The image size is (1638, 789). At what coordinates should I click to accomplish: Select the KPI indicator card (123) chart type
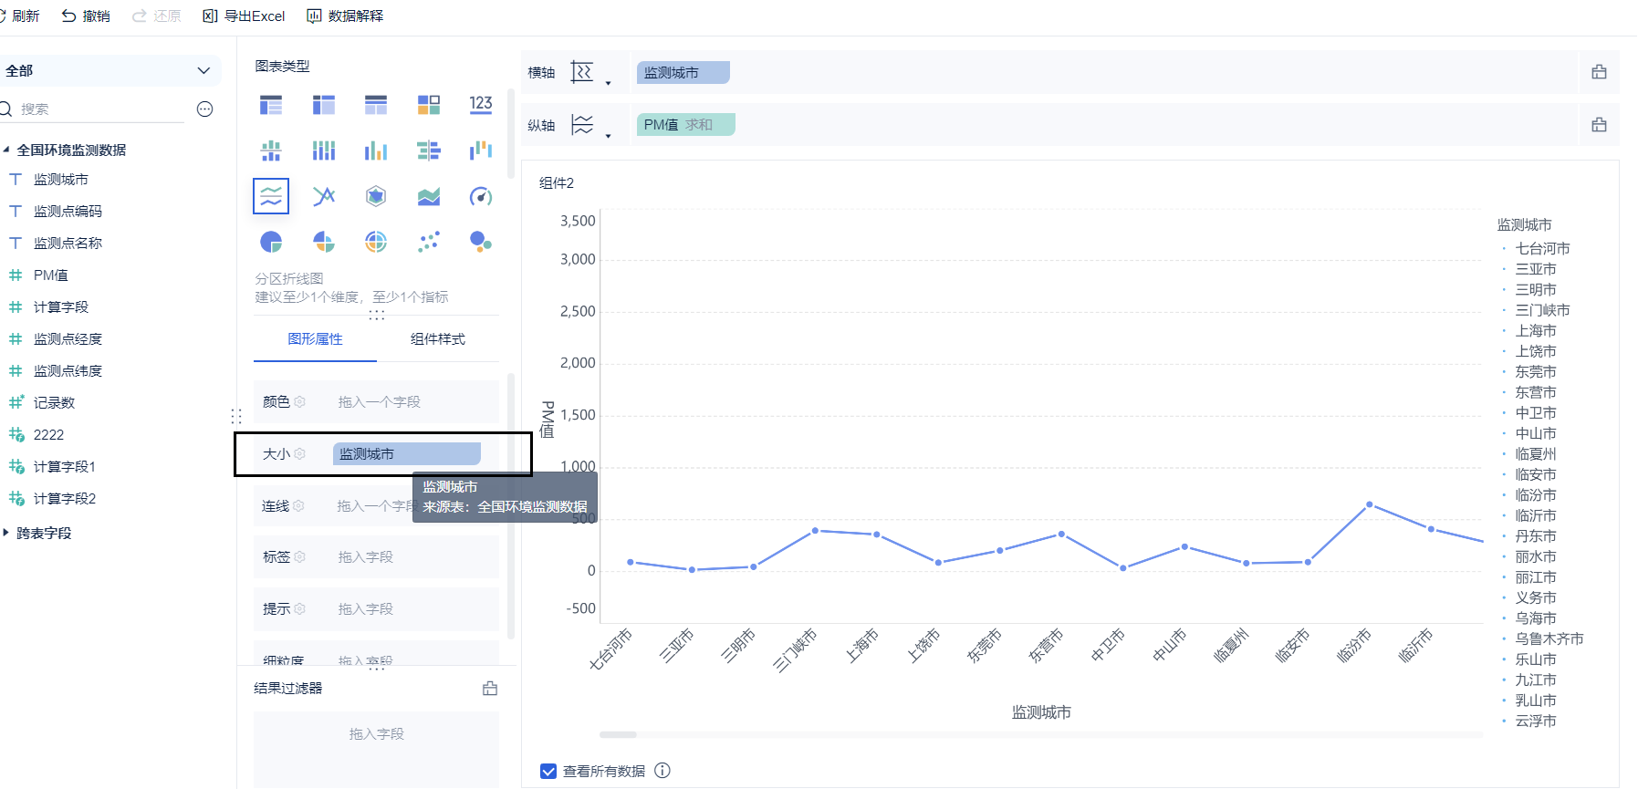481,105
